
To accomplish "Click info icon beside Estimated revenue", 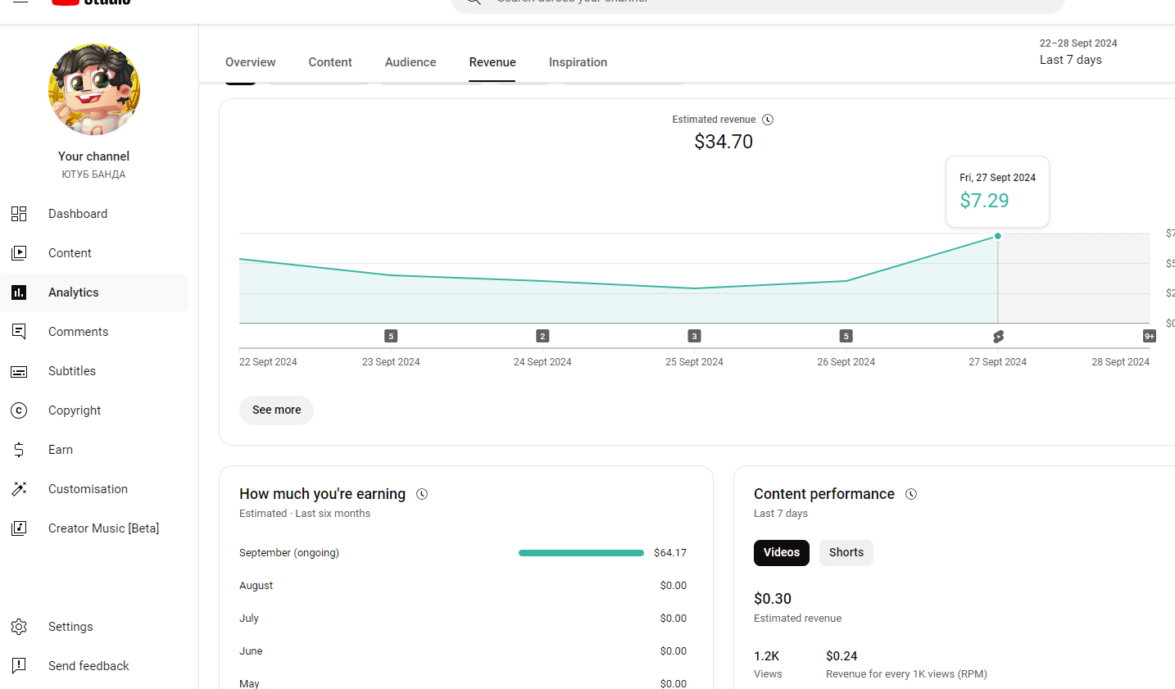I will (768, 120).
